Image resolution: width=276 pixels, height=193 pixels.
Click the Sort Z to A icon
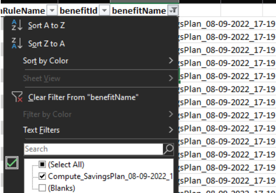pyautogui.click(x=17, y=43)
